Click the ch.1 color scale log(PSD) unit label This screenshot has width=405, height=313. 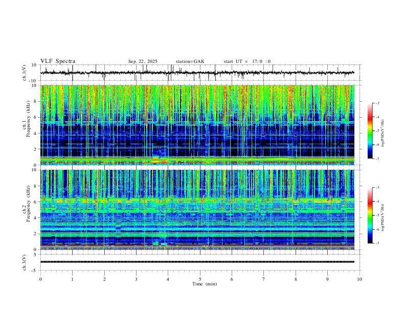click(x=383, y=133)
